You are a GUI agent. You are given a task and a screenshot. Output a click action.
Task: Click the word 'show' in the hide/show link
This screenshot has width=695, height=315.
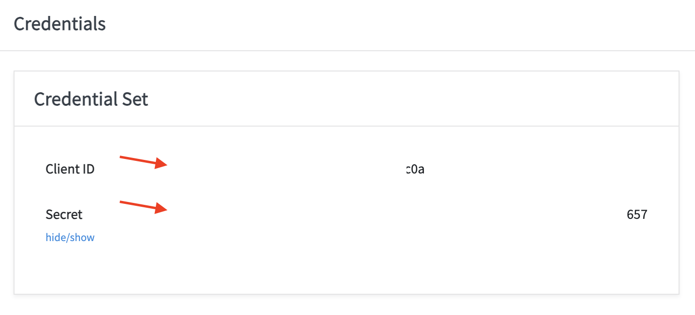pos(83,237)
